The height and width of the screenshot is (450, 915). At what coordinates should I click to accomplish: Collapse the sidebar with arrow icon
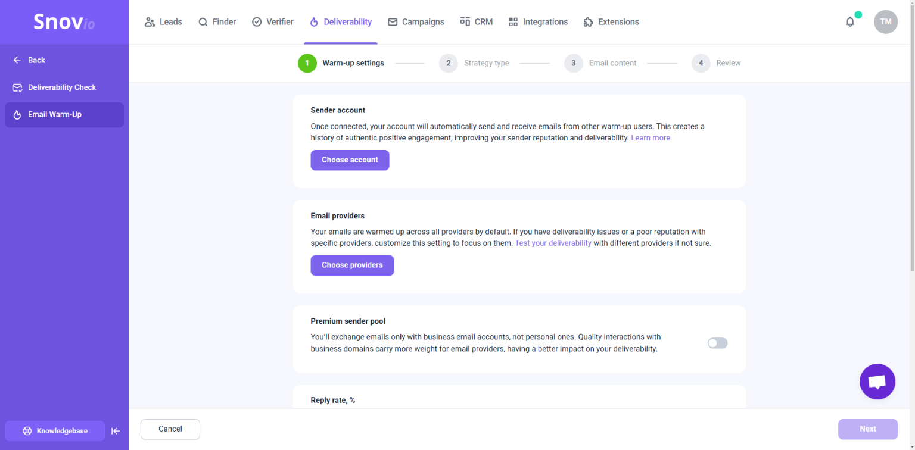tap(116, 431)
